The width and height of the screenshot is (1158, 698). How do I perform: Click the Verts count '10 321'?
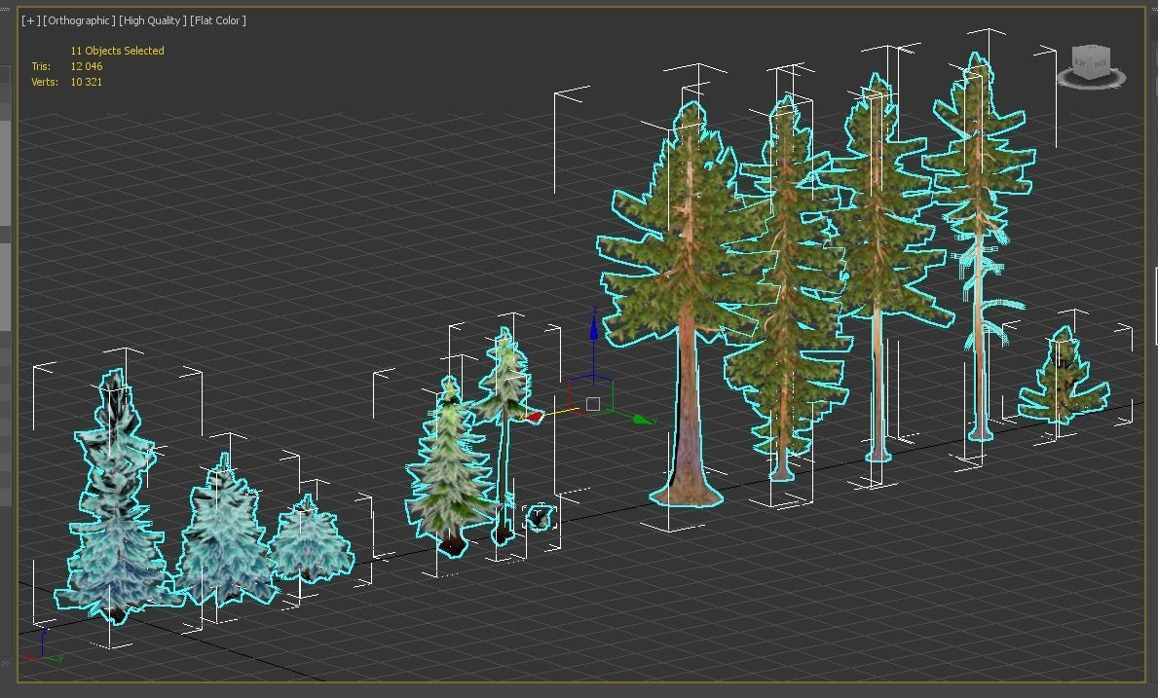87,82
